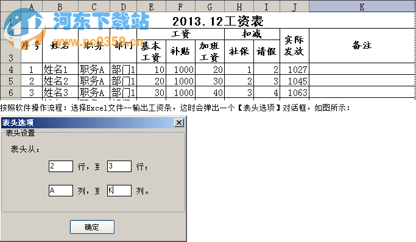Viewport: 416px width, 242px height.
Task: Click the cell containing 姓名1
Action: 60,69
